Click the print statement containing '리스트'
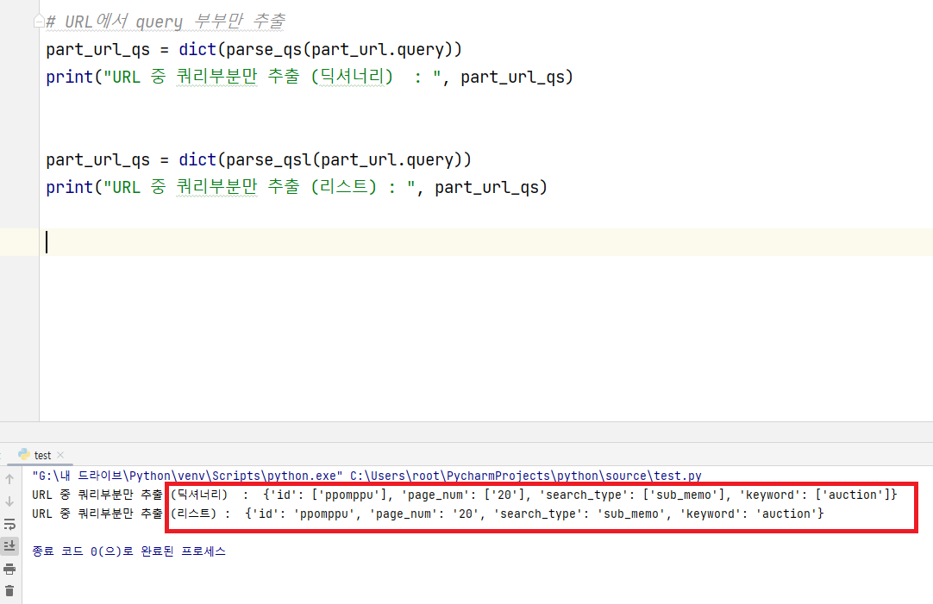Viewport: 933px width, 604px height. click(297, 187)
